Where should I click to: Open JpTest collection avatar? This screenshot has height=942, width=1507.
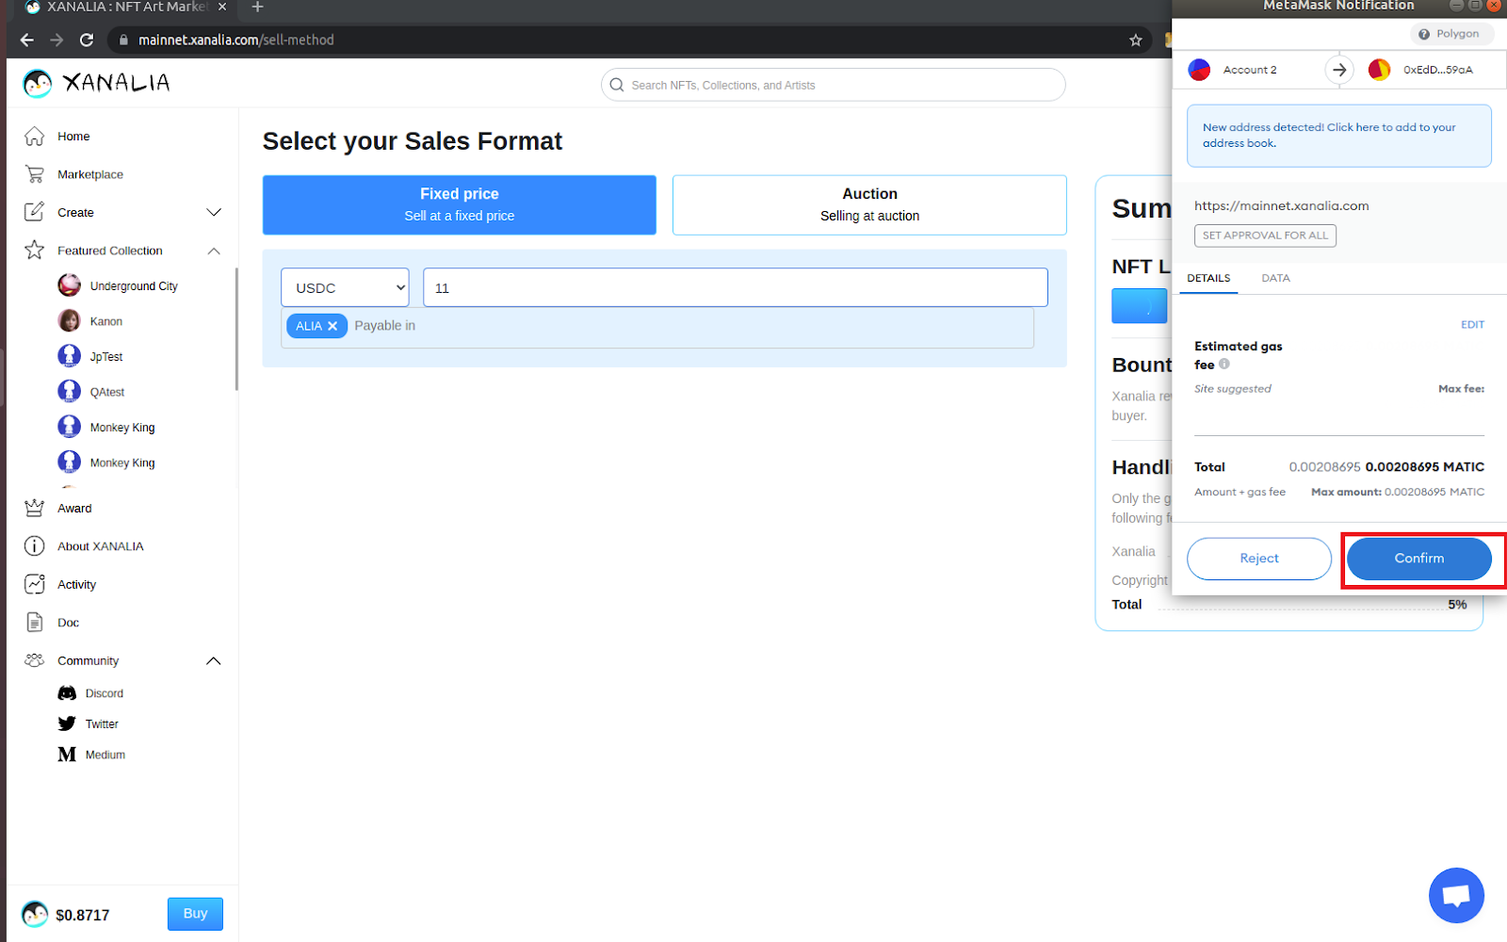pyautogui.click(x=69, y=356)
